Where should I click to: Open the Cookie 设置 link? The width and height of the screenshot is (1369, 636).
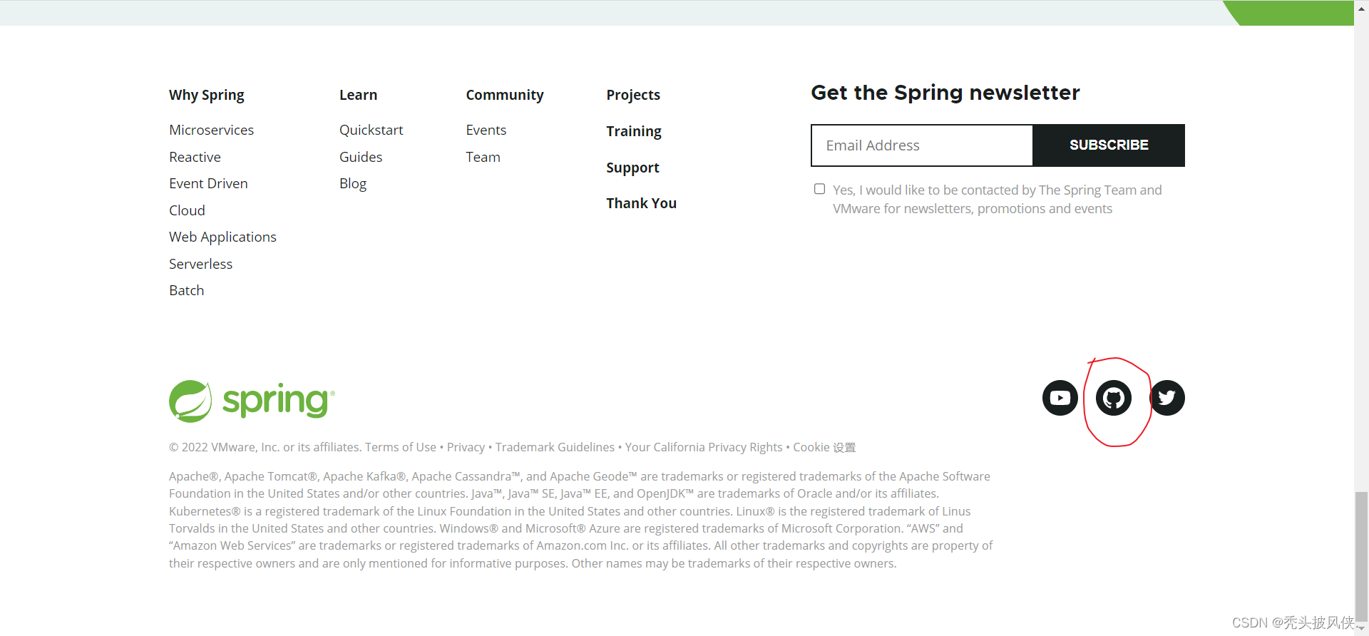pyautogui.click(x=824, y=447)
